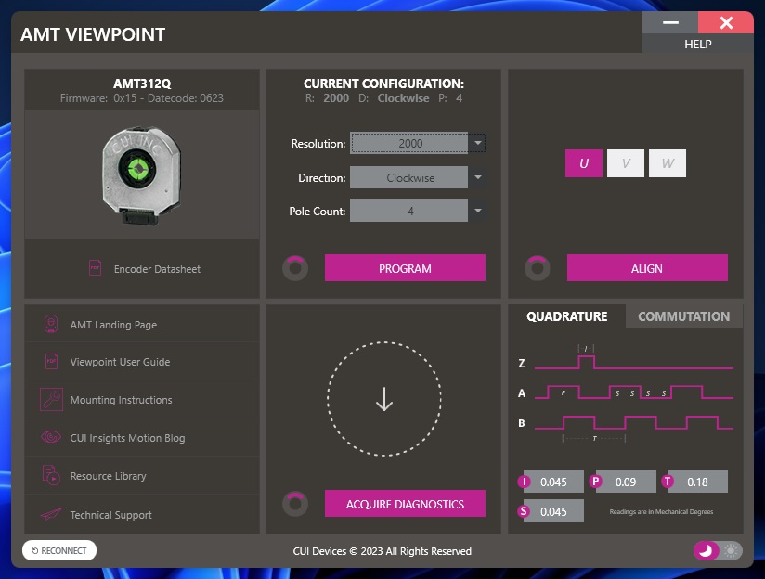The height and width of the screenshot is (579, 765).
Task: Click the Viewpoint User Guide PDF icon
Action: pyautogui.click(x=51, y=362)
